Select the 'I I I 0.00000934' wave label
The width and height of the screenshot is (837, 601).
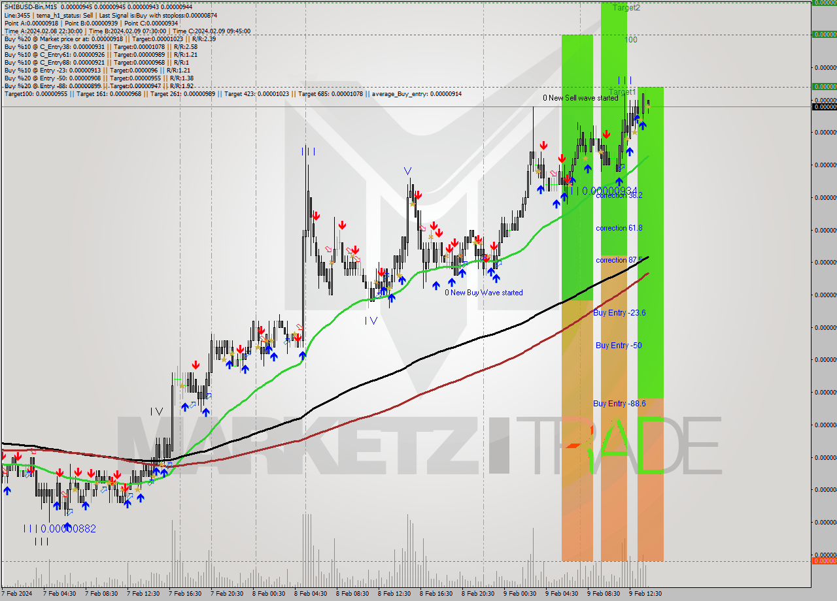(604, 191)
